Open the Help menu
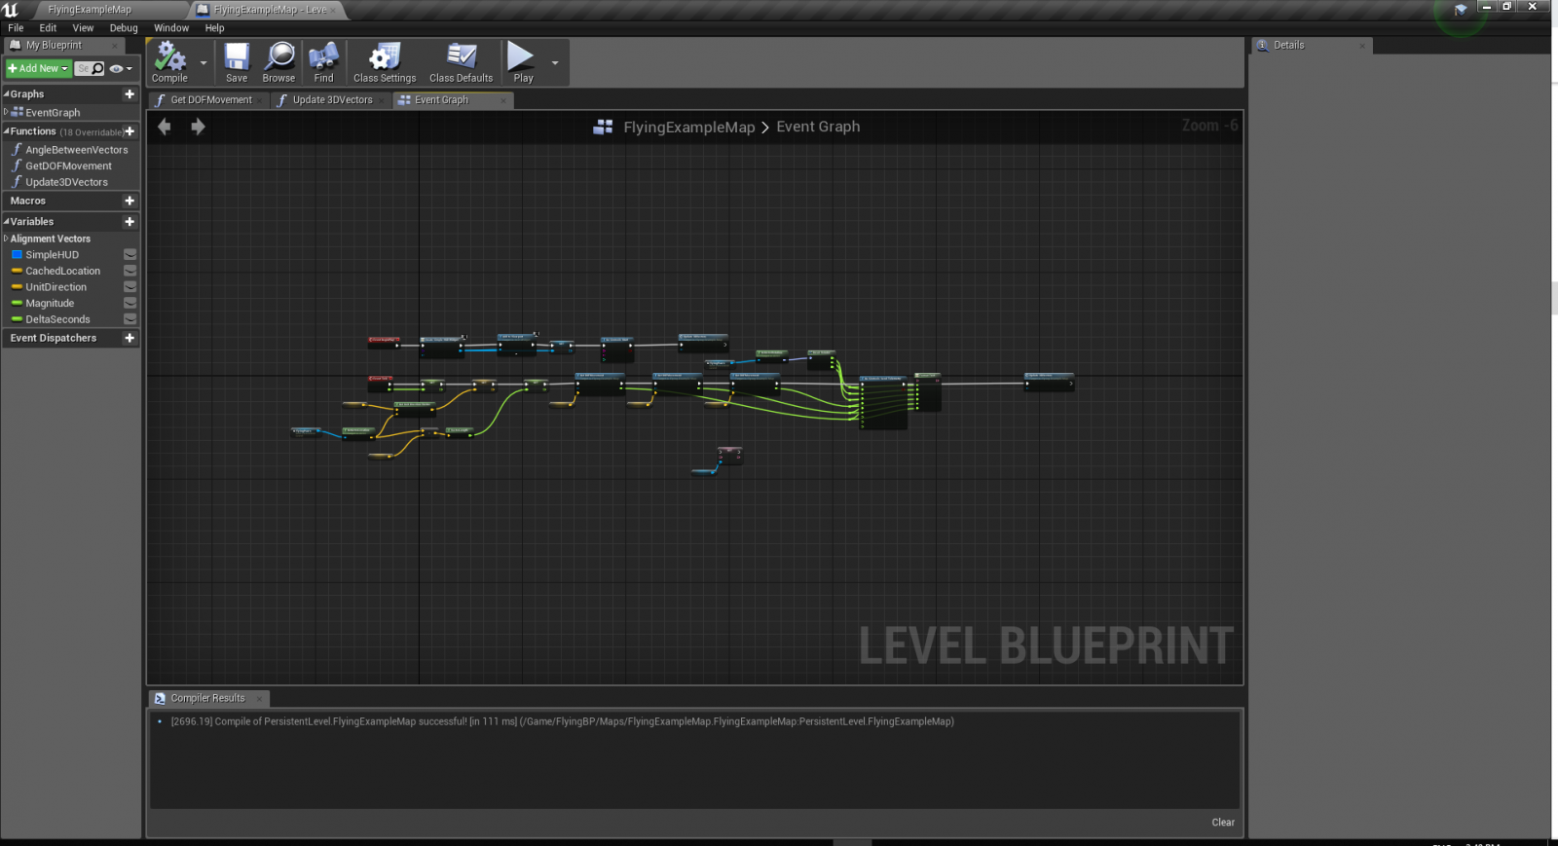The height and width of the screenshot is (846, 1558). (214, 28)
